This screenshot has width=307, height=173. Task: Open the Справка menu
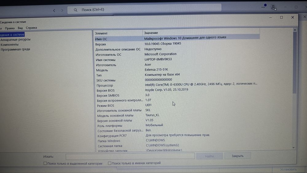tap(31, 28)
